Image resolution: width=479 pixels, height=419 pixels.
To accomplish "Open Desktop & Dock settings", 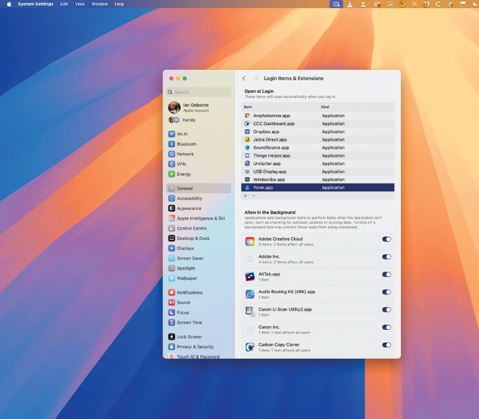I will [198, 239].
